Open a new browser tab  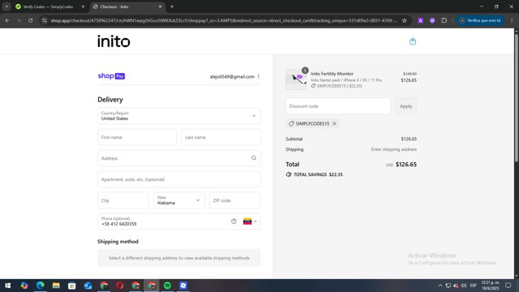[172, 6]
